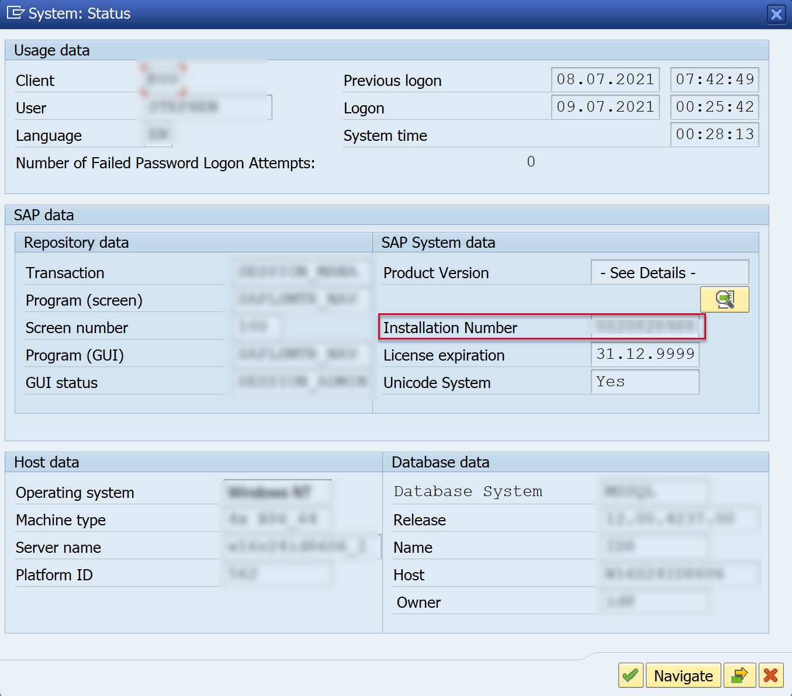The image size is (792, 696).
Task: Click the '- See Details -' Product Version field
Action: coord(669,273)
